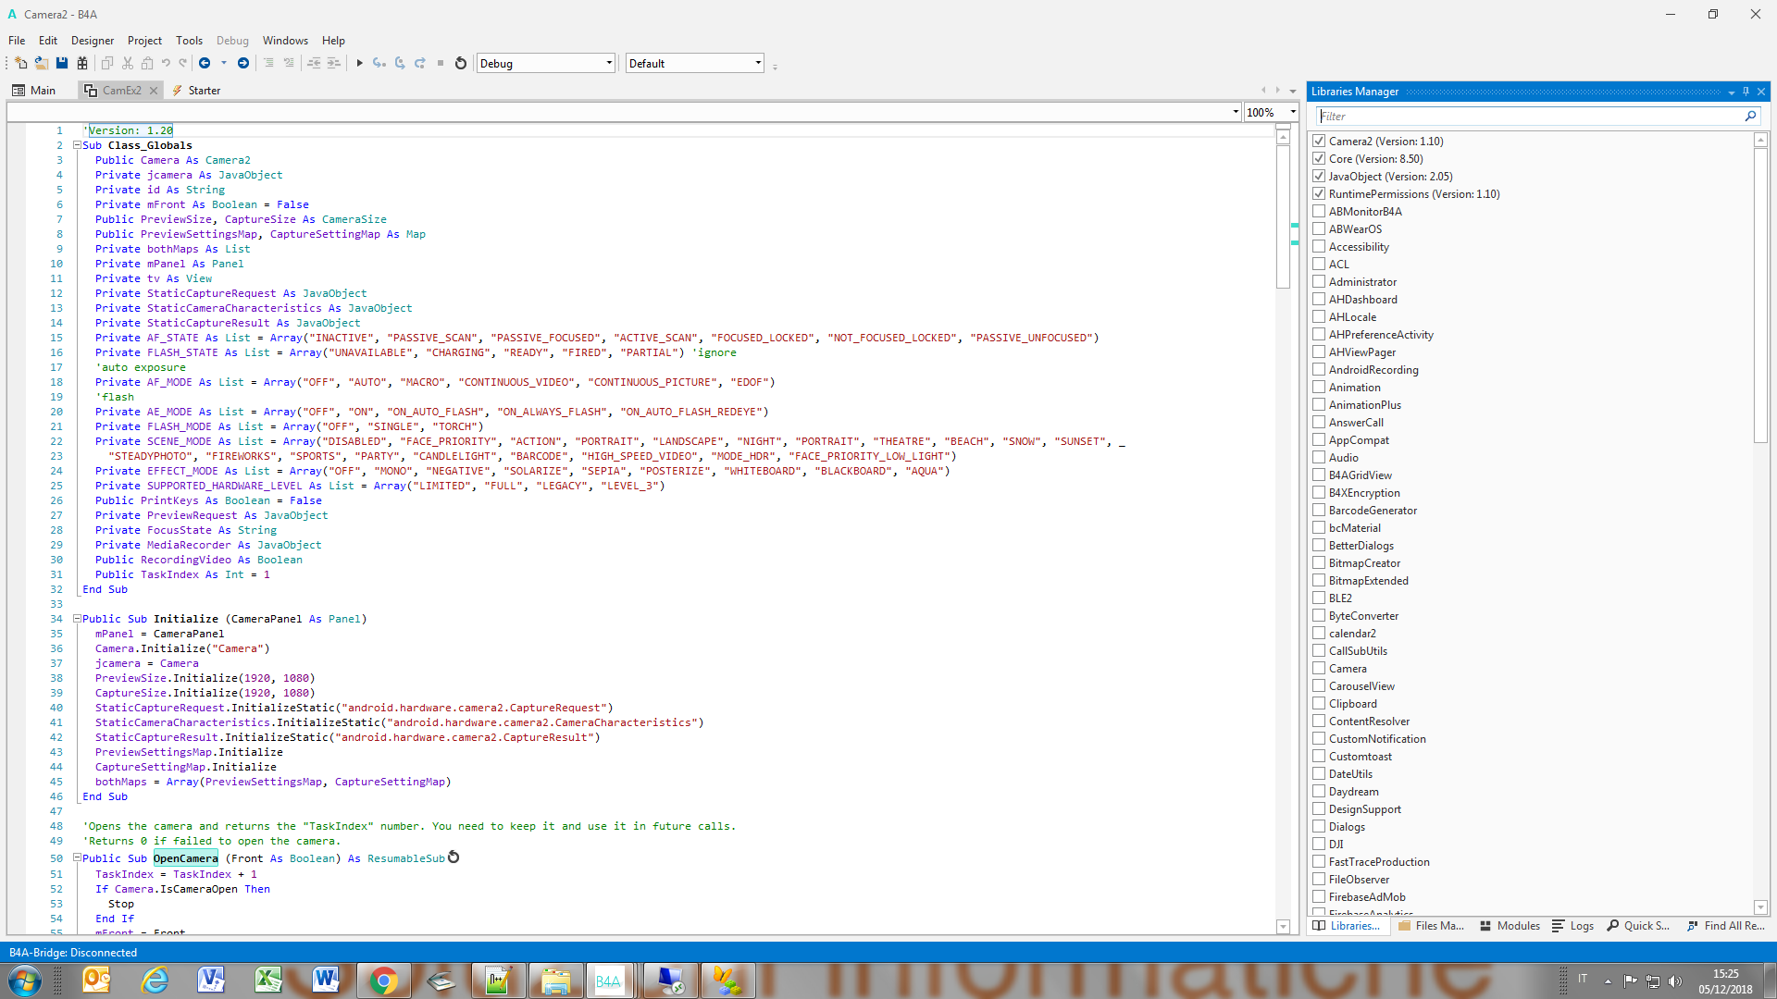Navigate forward with blue arrow
This screenshot has width=1777, height=999.
click(x=243, y=63)
